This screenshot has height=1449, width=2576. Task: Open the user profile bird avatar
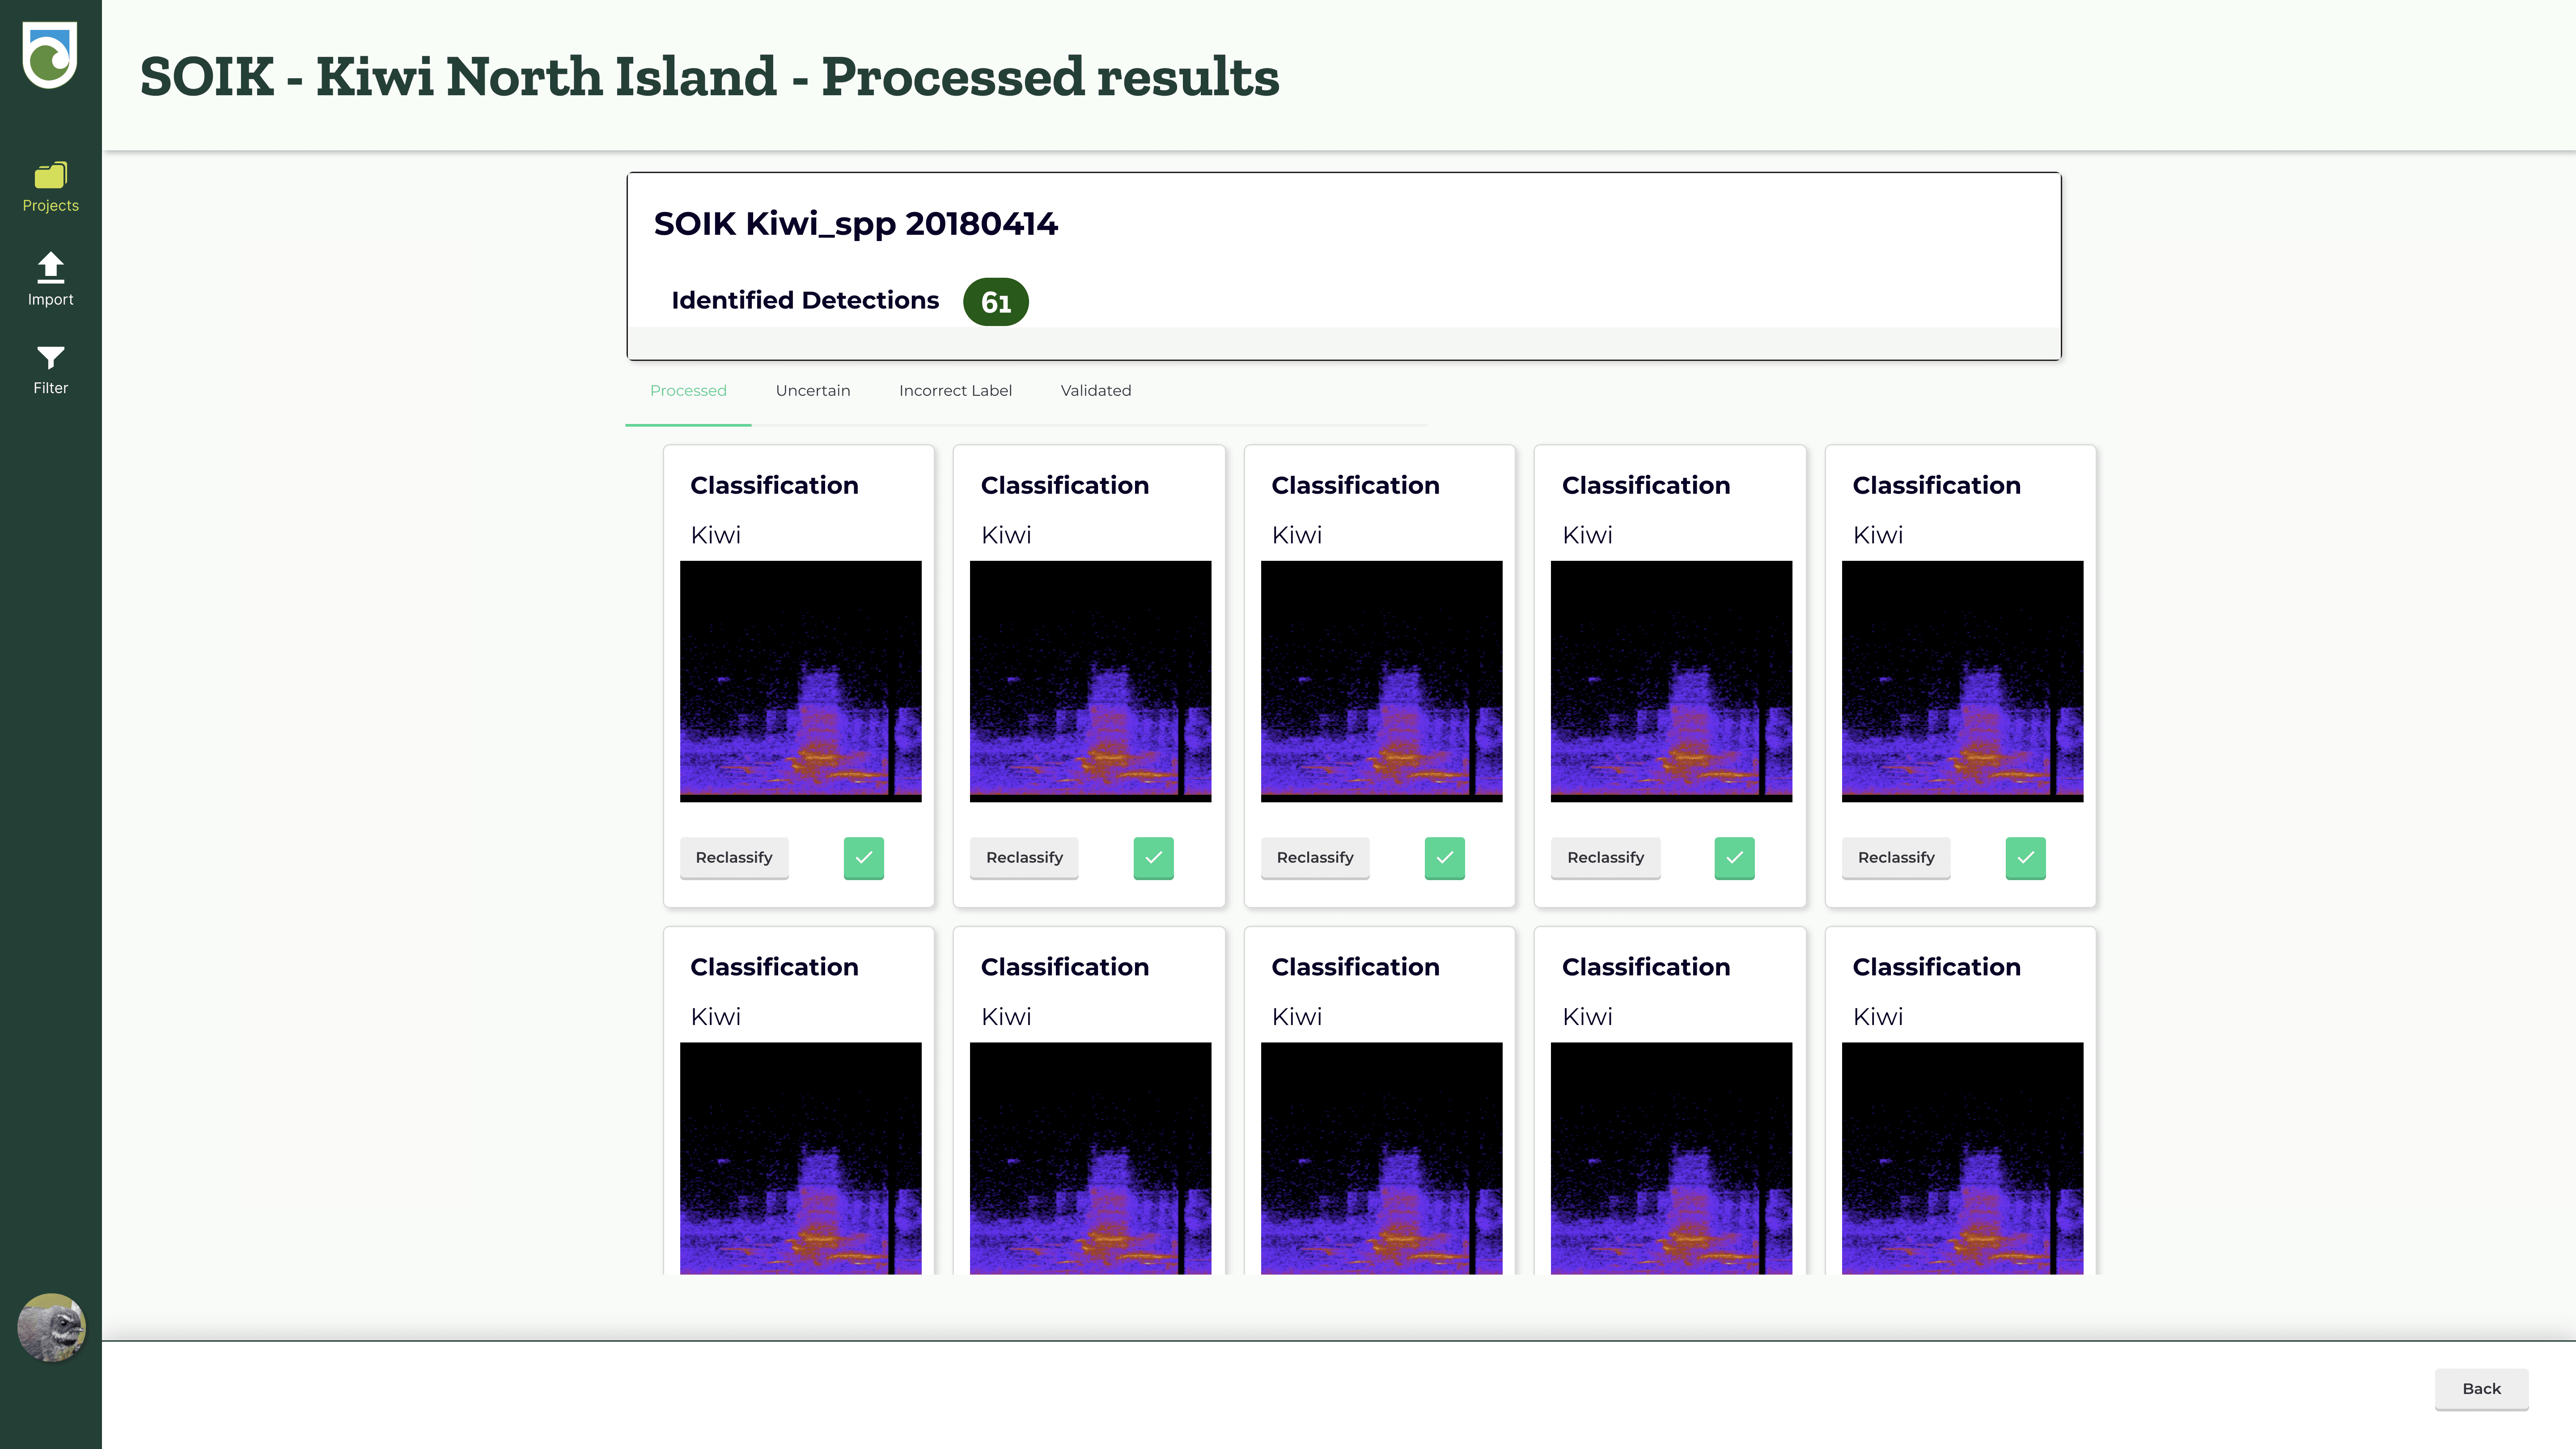point(51,1327)
